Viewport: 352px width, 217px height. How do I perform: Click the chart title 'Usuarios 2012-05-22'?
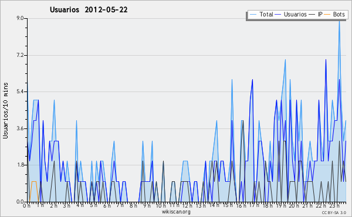[89, 9]
